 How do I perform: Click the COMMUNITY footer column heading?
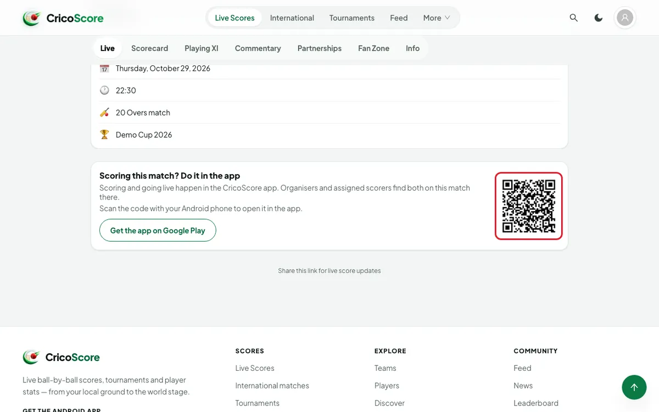[535, 351]
